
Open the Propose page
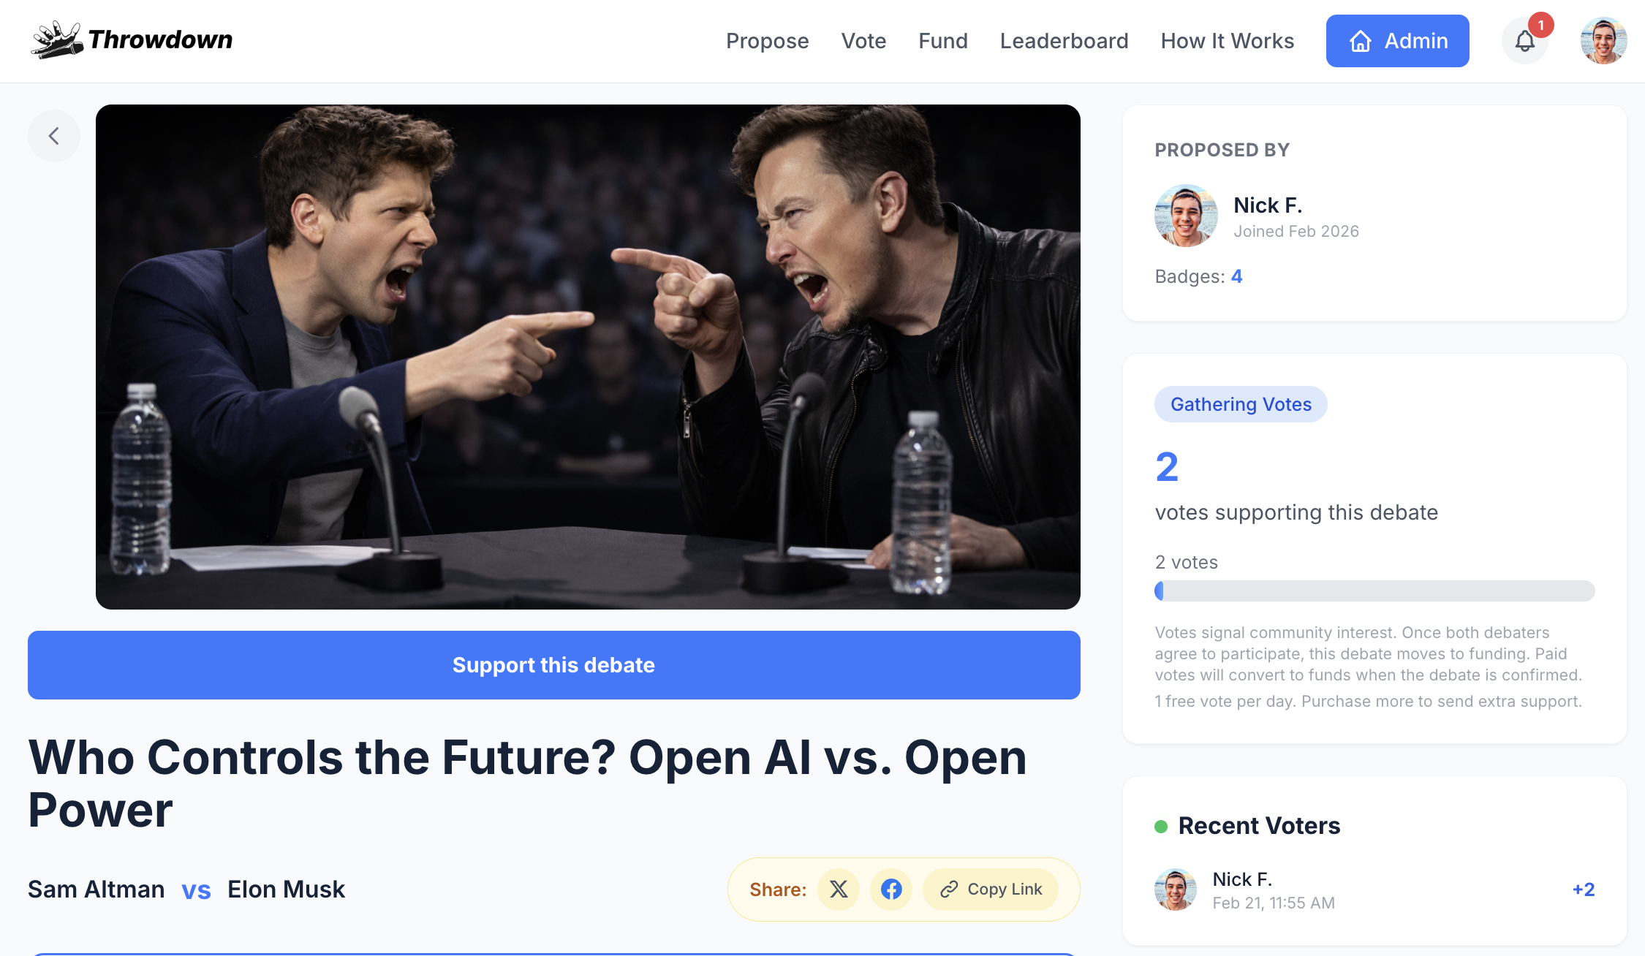click(767, 41)
